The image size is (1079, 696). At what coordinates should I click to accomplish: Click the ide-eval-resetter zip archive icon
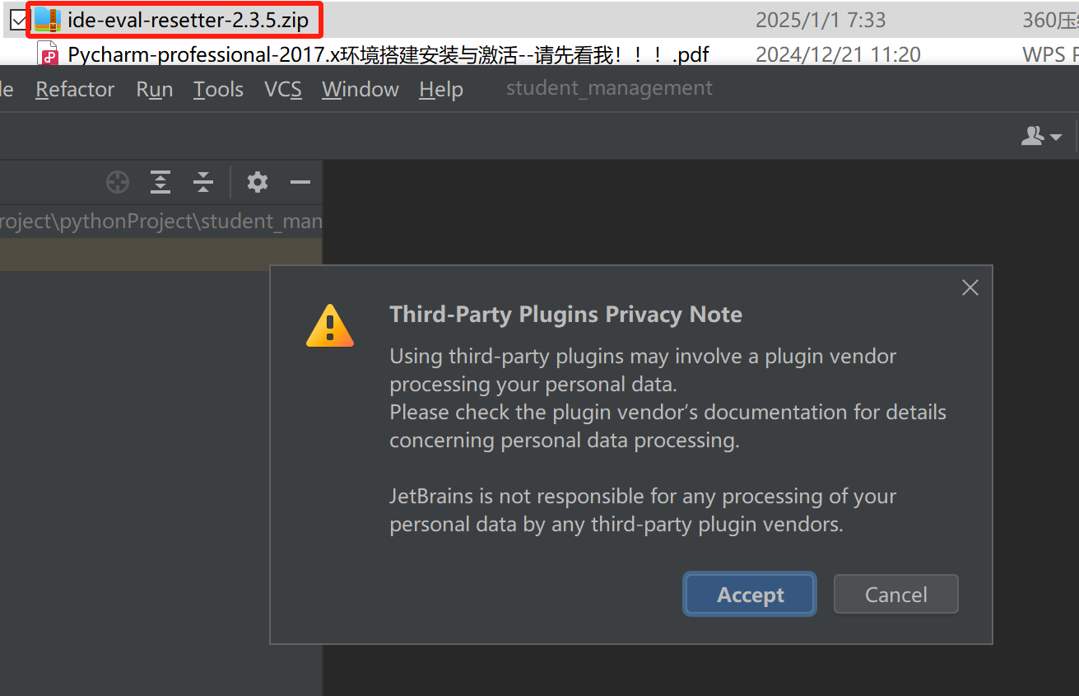click(47, 20)
